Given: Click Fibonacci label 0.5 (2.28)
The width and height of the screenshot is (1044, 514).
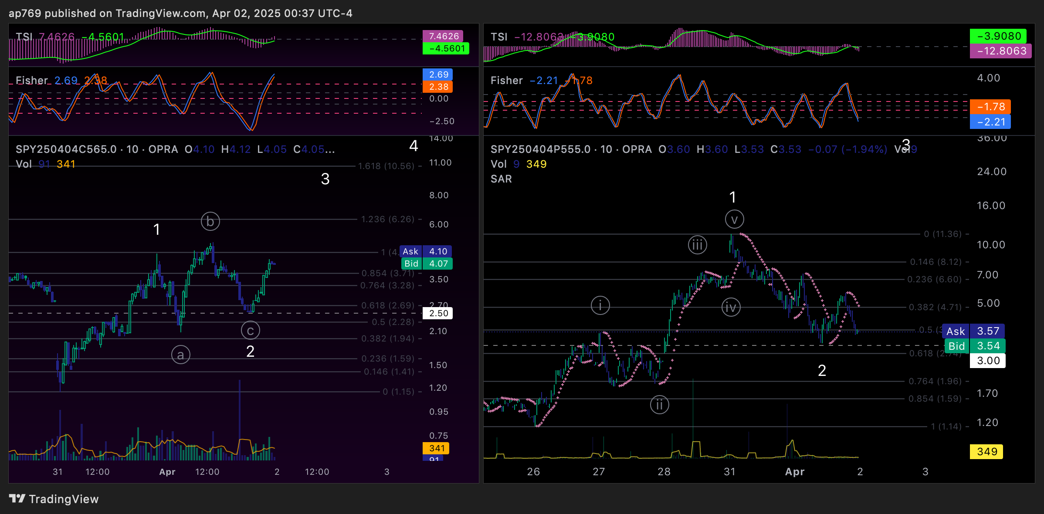Looking at the screenshot, I should [393, 322].
